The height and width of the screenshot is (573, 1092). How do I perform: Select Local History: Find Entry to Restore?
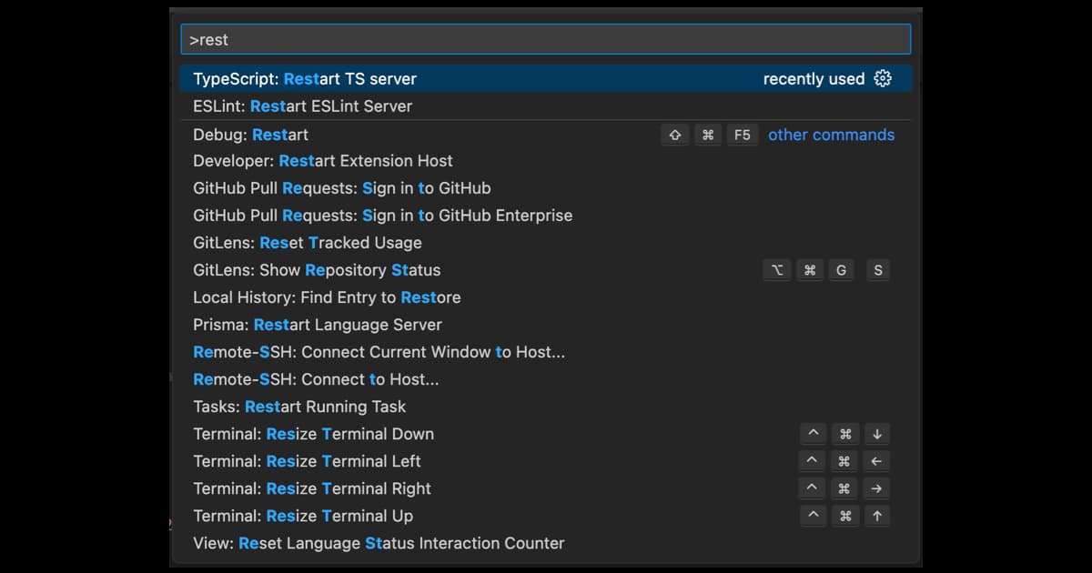click(546, 297)
